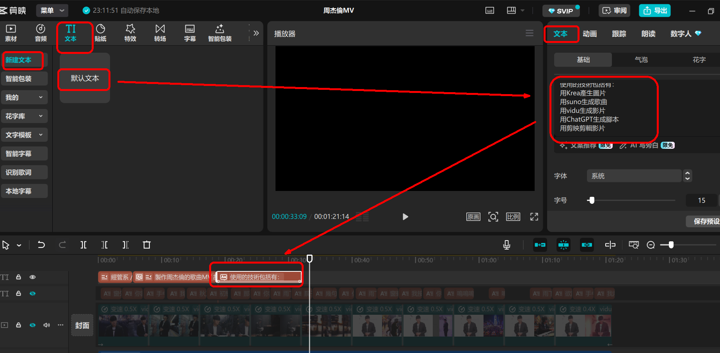The height and width of the screenshot is (353, 720).
Task: Switch to the 朗读 read-aloud tab
Action: click(x=648, y=34)
